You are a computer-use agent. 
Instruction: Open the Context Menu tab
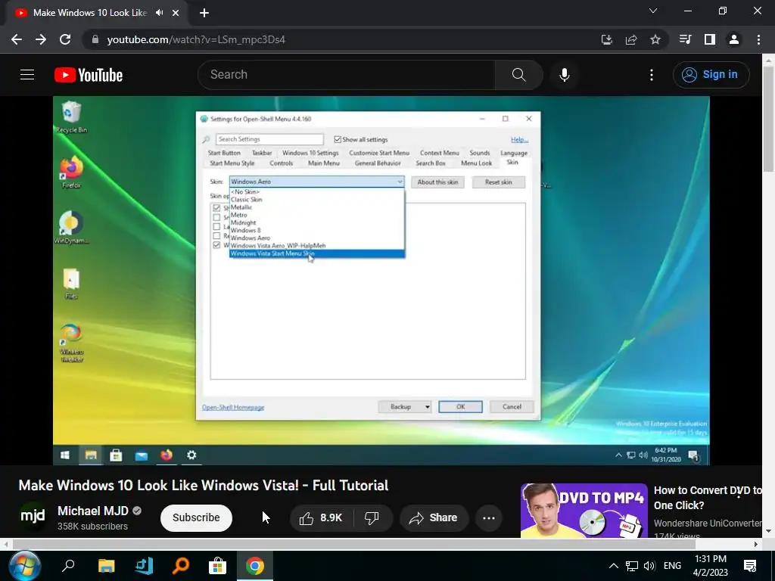[x=440, y=153]
